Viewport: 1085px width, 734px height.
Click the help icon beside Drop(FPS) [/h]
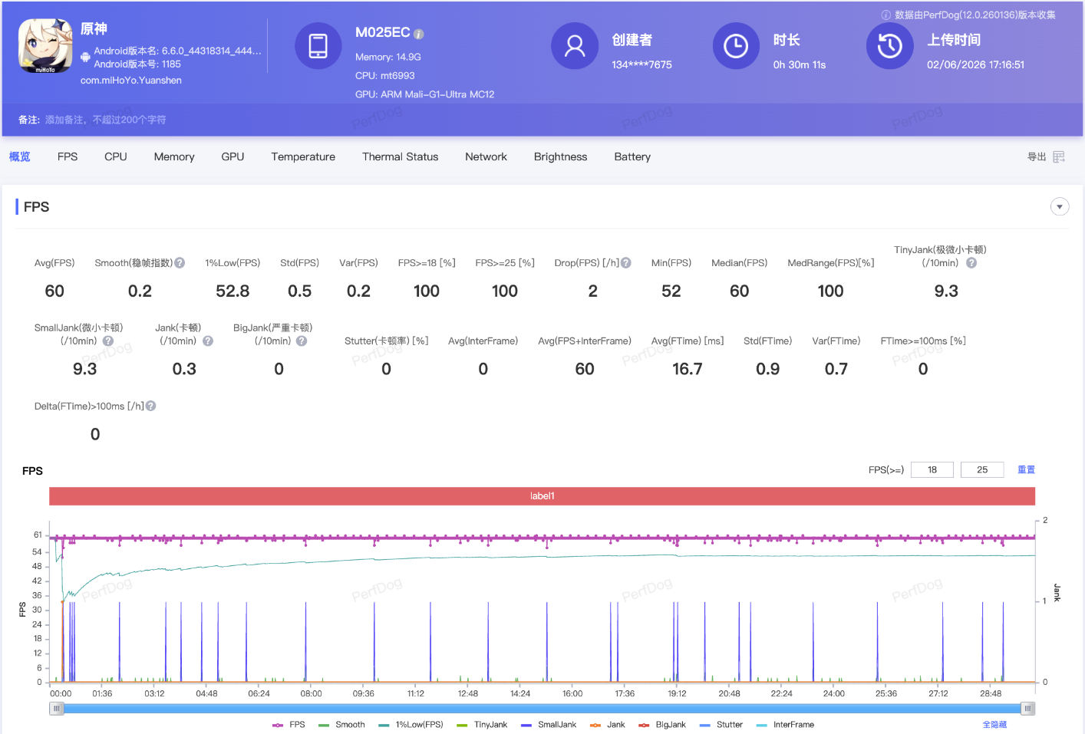point(626,263)
